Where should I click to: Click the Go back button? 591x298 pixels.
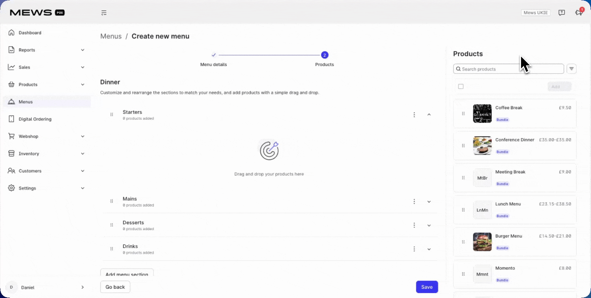click(115, 287)
